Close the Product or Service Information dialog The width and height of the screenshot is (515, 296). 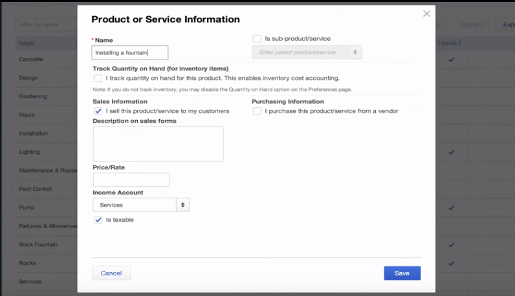pyautogui.click(x=426, y=14)
